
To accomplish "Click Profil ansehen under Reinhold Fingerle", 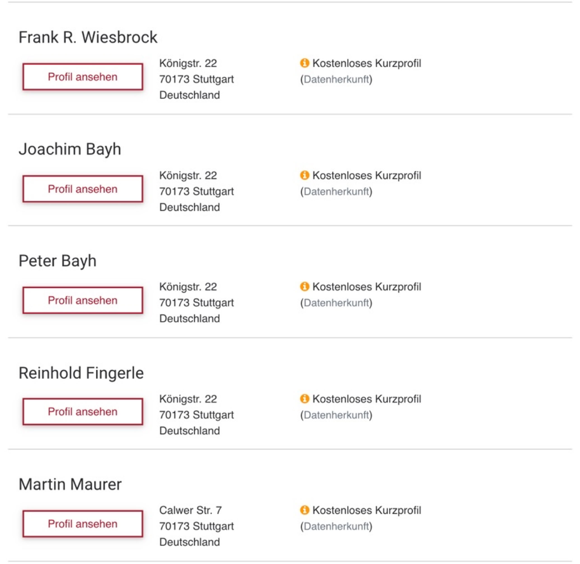I will (x=83, y=412).
